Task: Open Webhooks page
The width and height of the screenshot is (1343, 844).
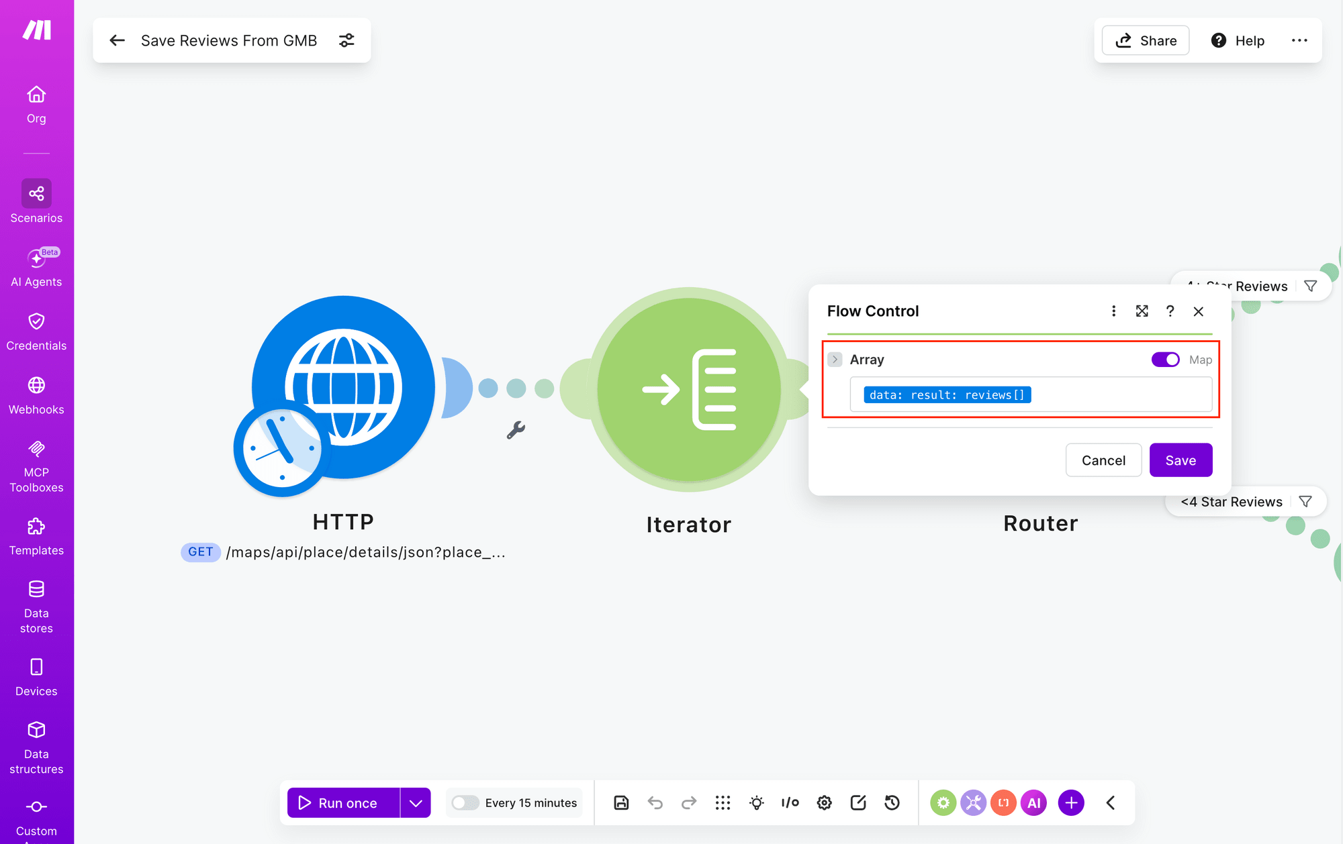Action: click(x=36, y=395)
